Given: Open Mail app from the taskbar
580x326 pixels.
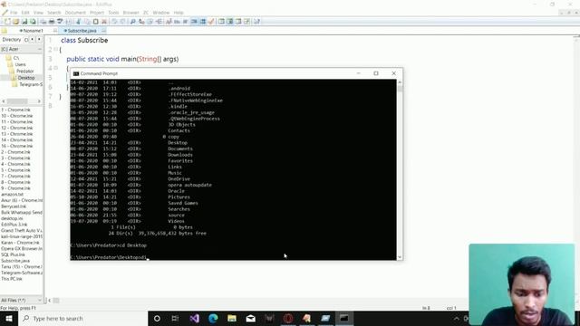Looking at the screenshot, I should tap(251, 318).
